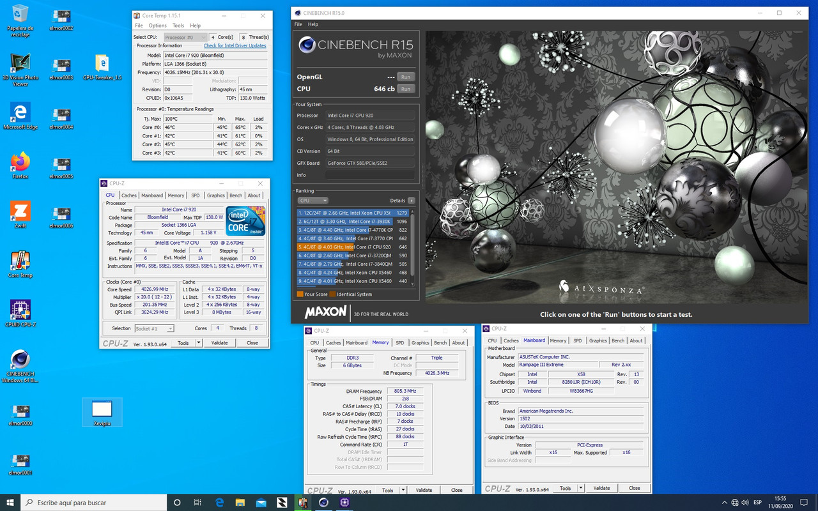
Task: Open Tools dropdown arrow in CPU-Z CPU window
Action: click(198, 343)
